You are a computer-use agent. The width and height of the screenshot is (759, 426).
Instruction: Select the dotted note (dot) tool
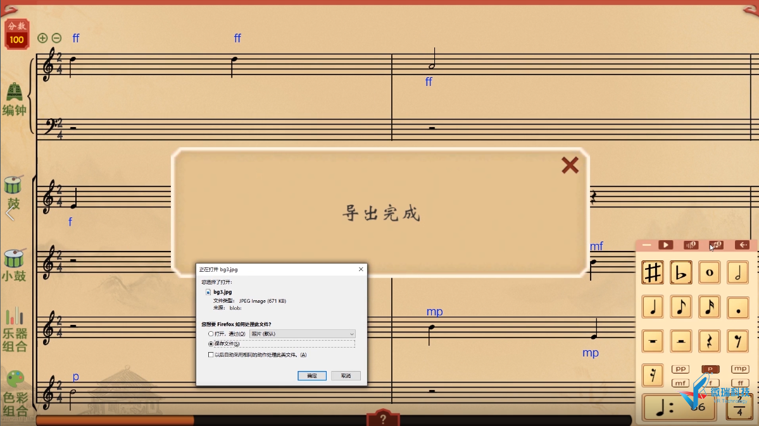coord(737,307)
